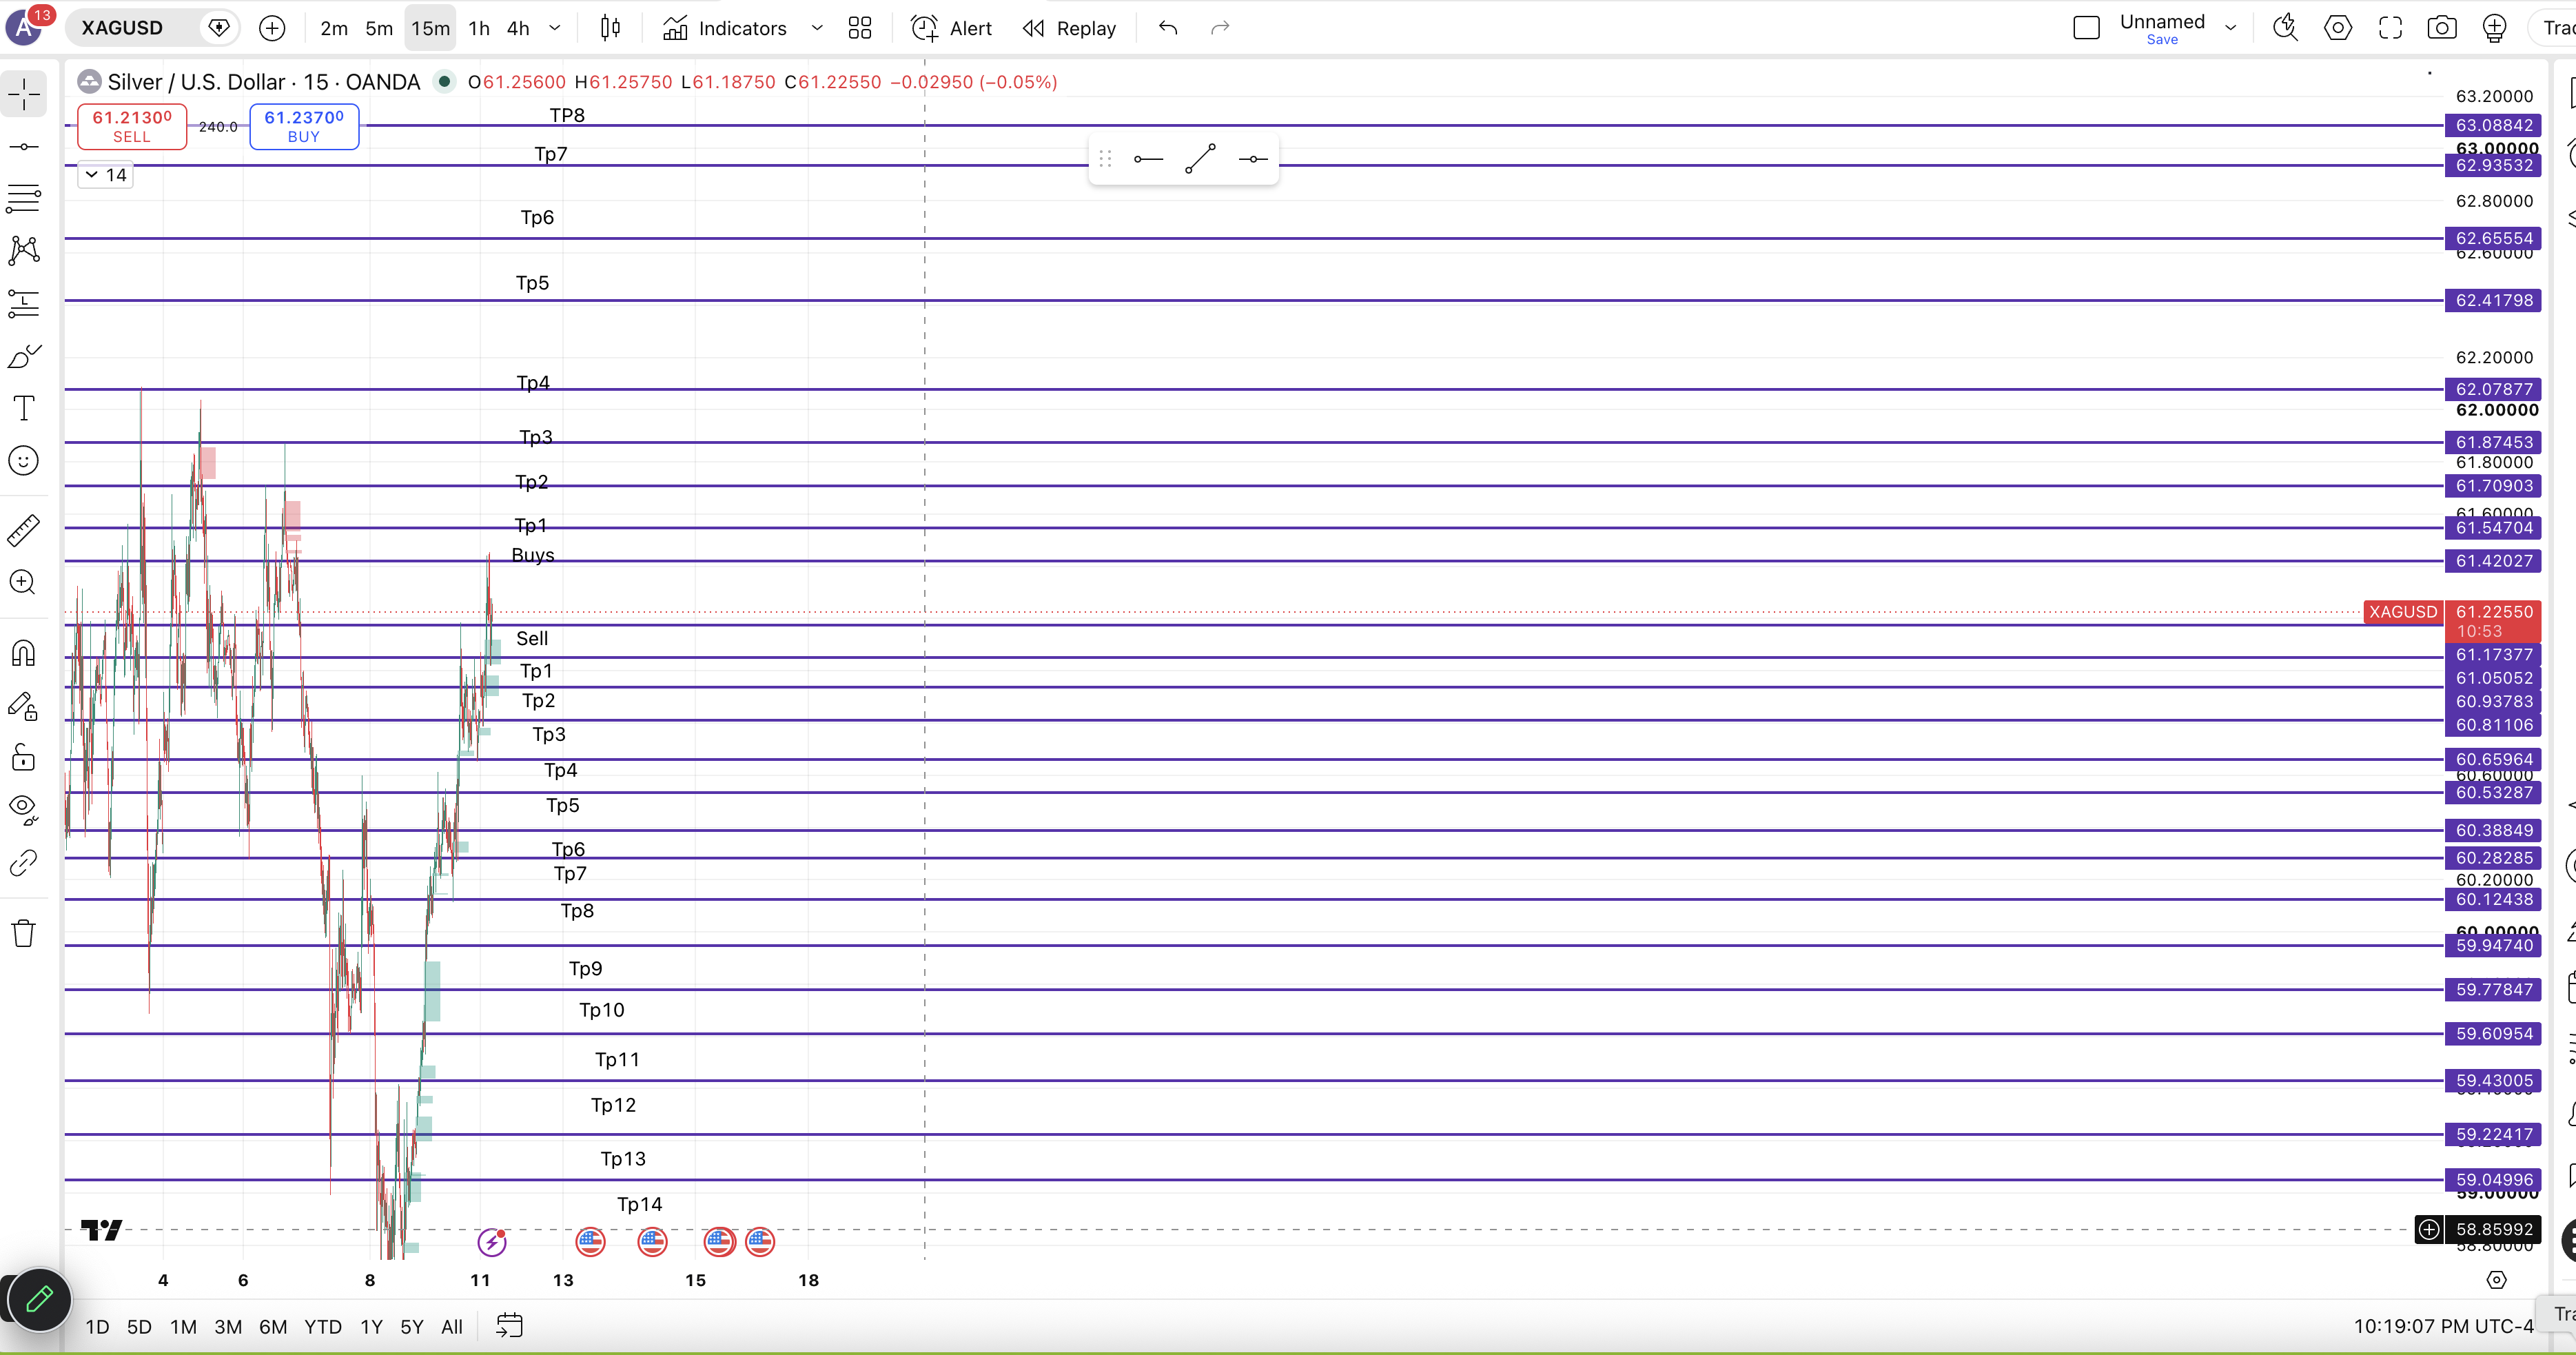This screenshot has width=2576, height=1355.
Task: Start bar Replay mode
Action: click(1069, 28)
